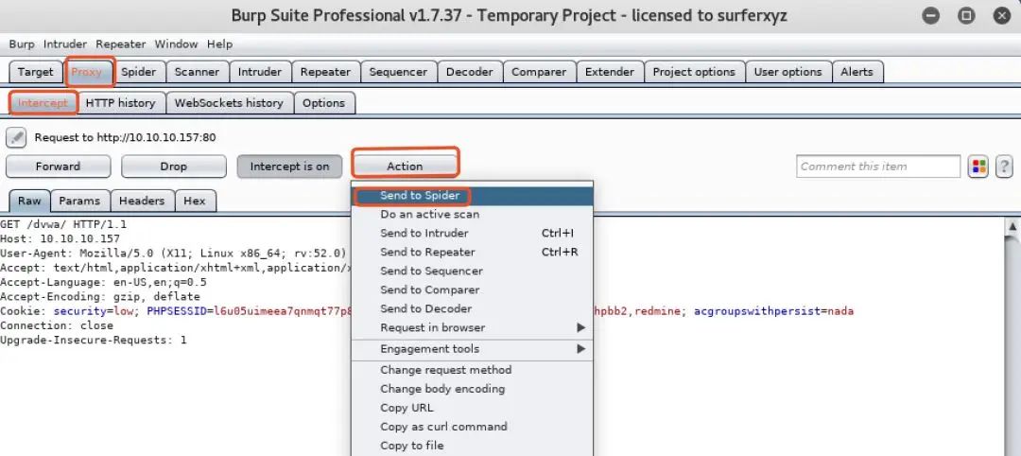1021x456 pixels.
Task: Choose Copy as curl command
Action: (x=472, y=427)
